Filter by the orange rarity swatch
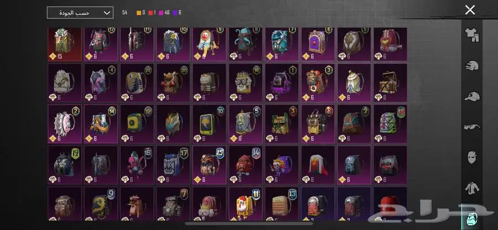This screenshot has height=230, width=498. pyautogui.click(x=139, y=13)
